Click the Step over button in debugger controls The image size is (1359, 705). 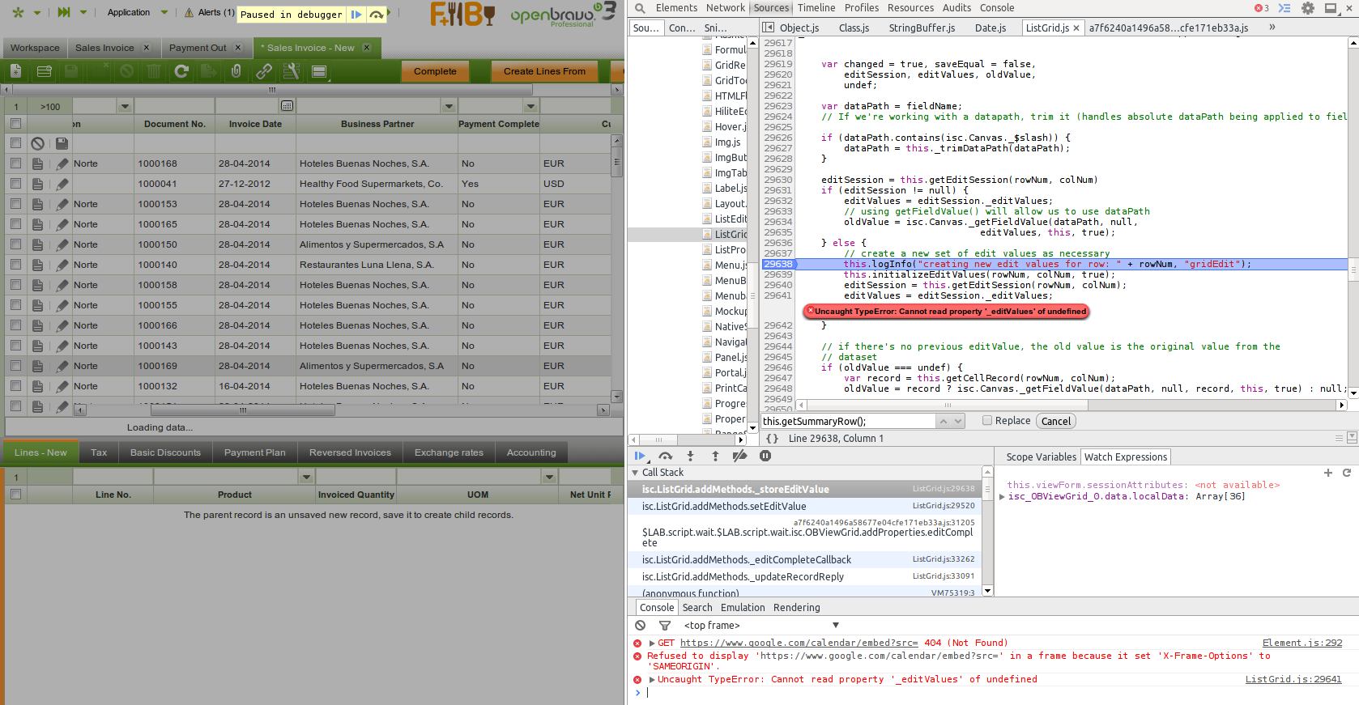[x=666, y=457]
